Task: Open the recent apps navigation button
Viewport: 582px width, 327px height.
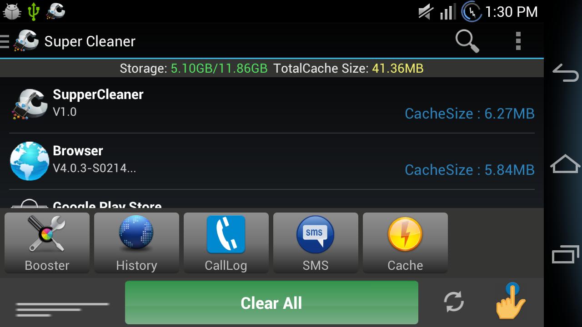Action: (566, 254)
